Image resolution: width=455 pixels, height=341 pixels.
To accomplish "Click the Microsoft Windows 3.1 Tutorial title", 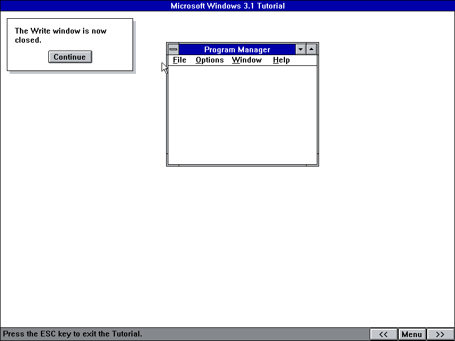I will tap(227, 6).
